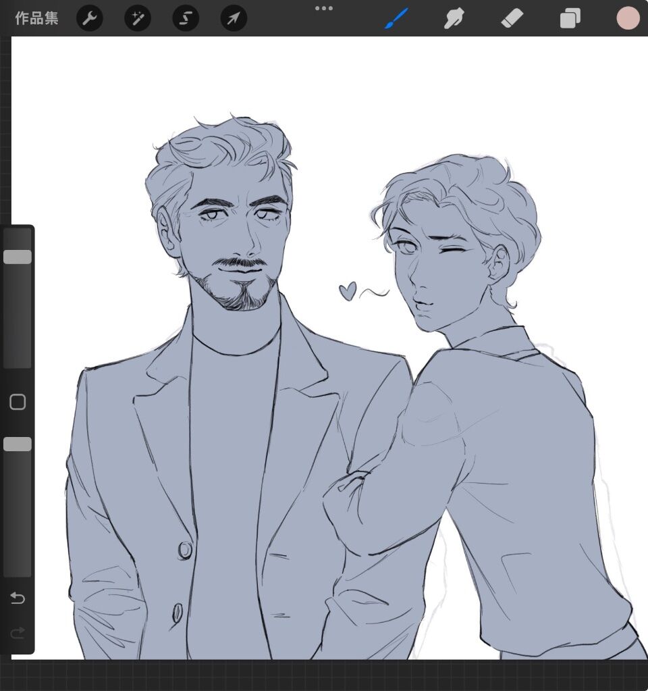Open the pink color picker swatch
This screenshot has height=691, width=648.
pyautogui.click(x=628, y=18)
